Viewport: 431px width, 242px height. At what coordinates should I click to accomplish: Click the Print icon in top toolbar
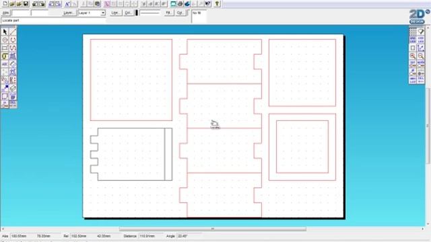(x=180, y=4)
